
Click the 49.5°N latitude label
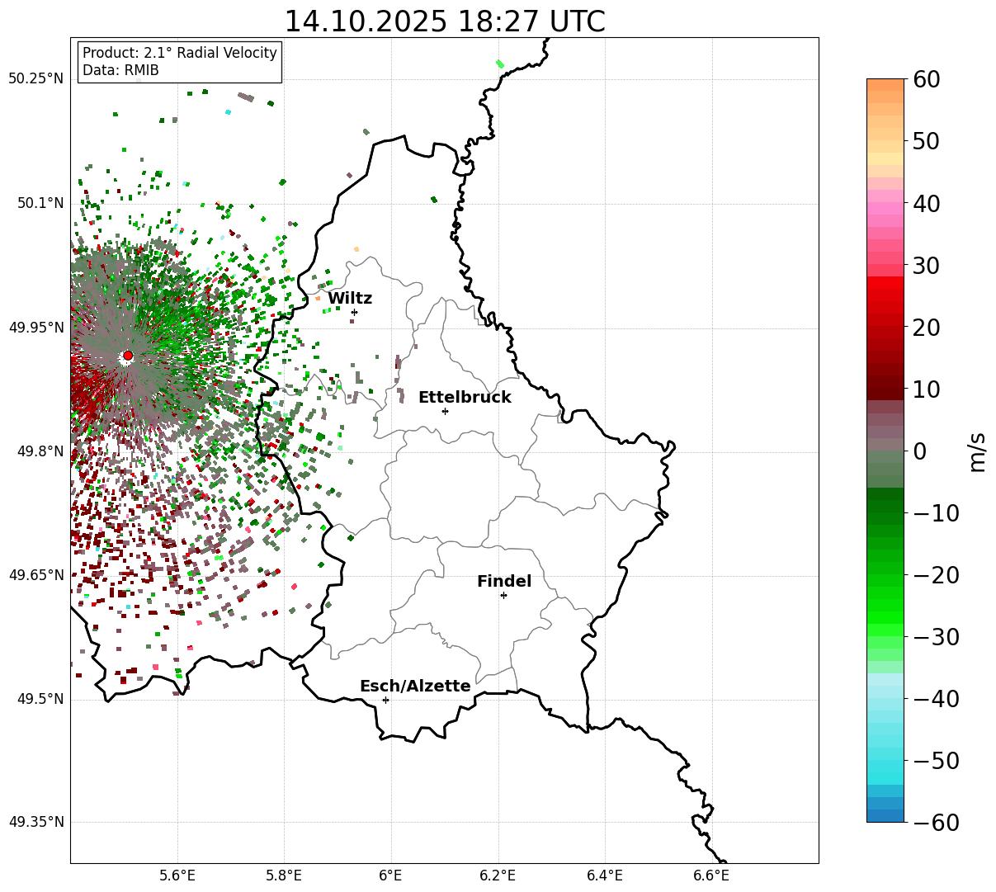tap(40, 699)
